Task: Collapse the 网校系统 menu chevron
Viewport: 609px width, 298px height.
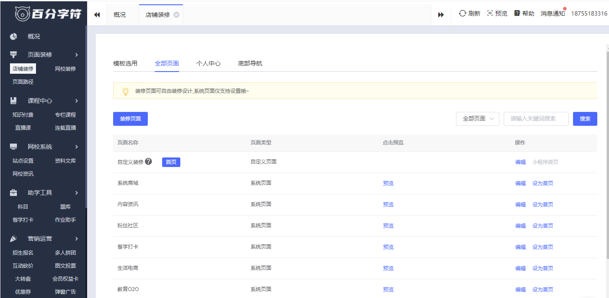Action: (x=77, y=147)
